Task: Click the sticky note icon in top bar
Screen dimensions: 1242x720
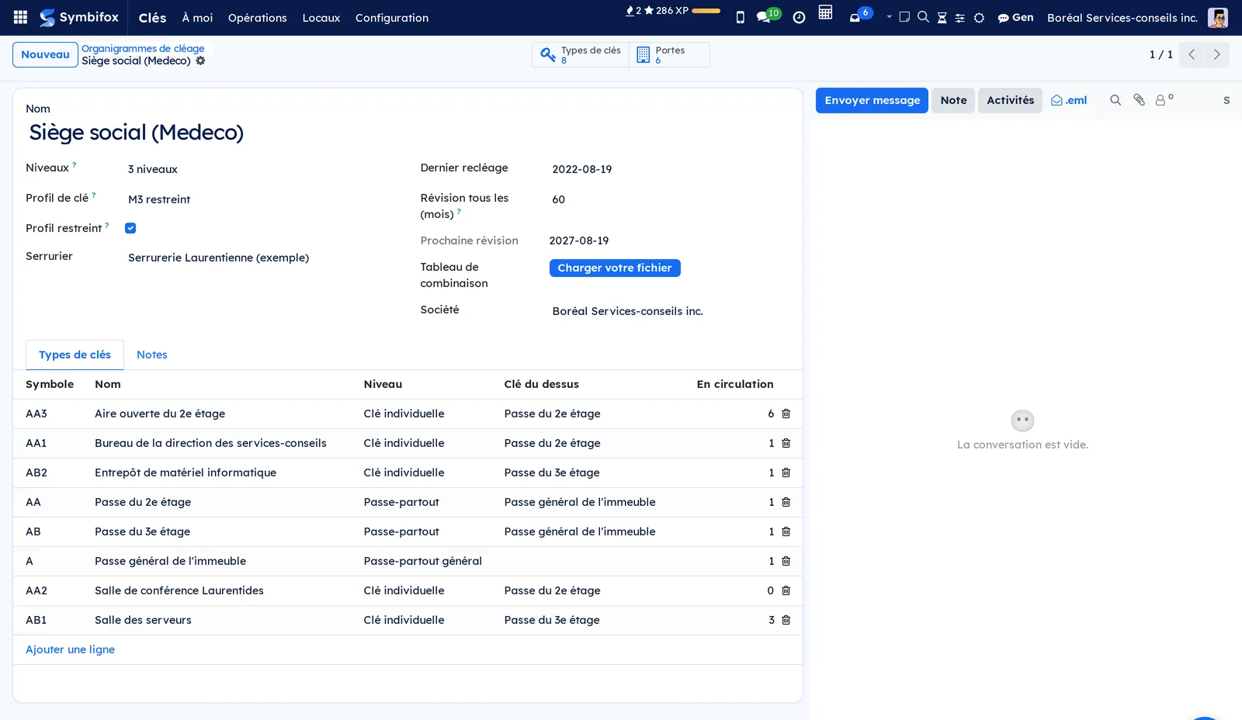Action: pyautogui.click(x=904, y=16)
